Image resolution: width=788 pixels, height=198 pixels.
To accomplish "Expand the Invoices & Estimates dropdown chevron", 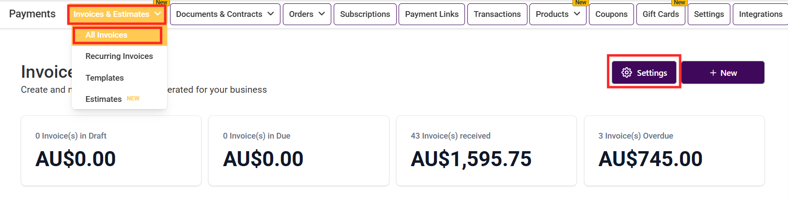I will point(158,14).
